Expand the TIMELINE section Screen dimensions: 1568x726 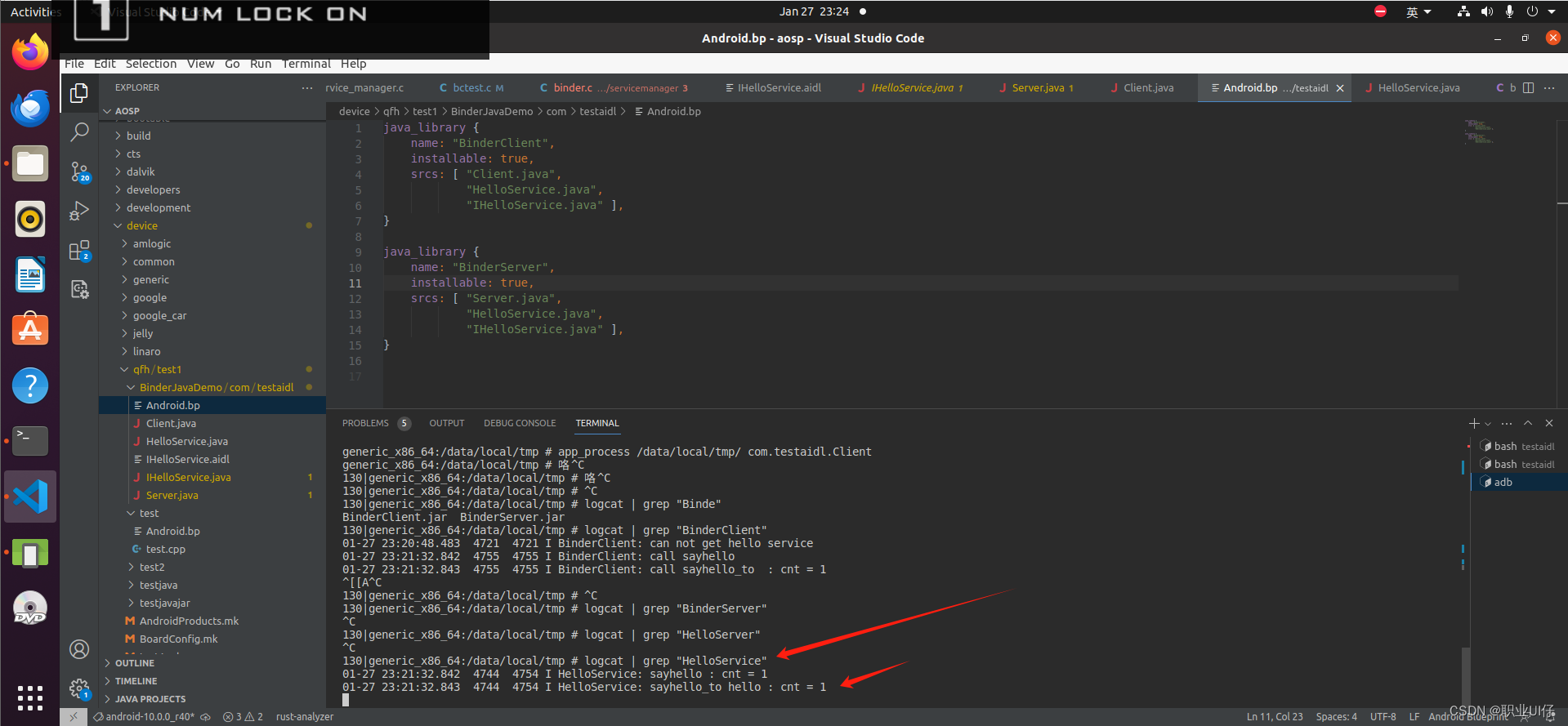[136, 681]
